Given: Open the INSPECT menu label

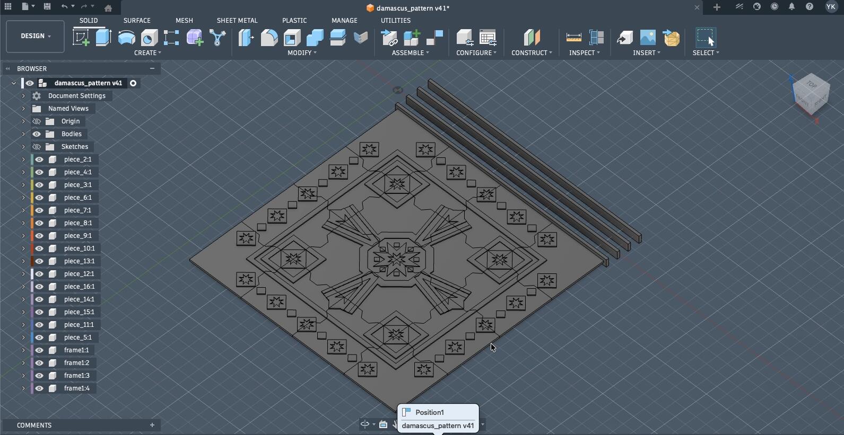Looking at the screenshot, I should [585, 53].
